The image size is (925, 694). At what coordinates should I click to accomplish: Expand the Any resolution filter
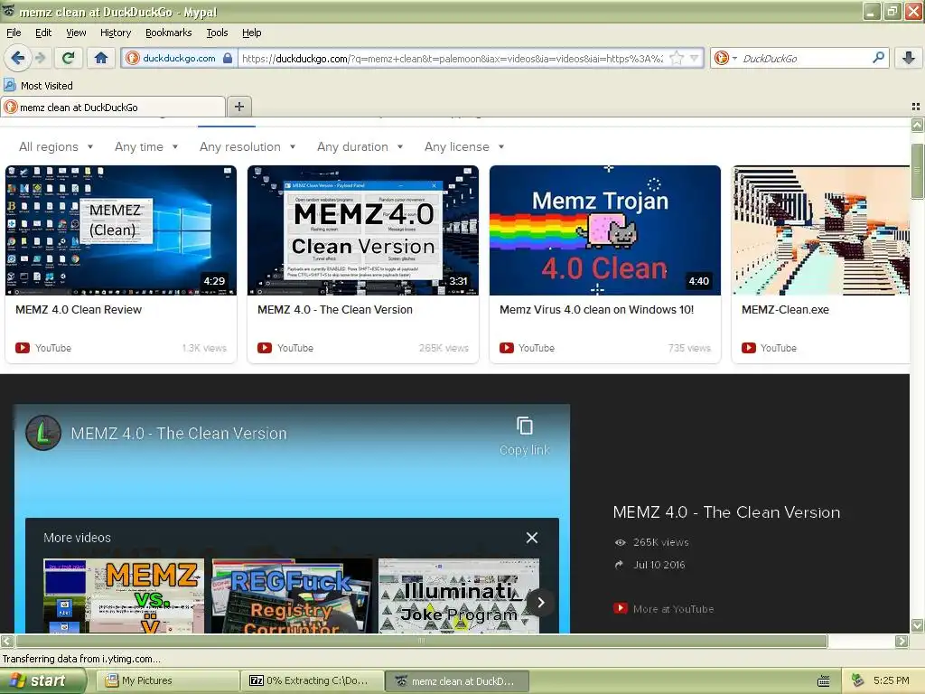248,147
